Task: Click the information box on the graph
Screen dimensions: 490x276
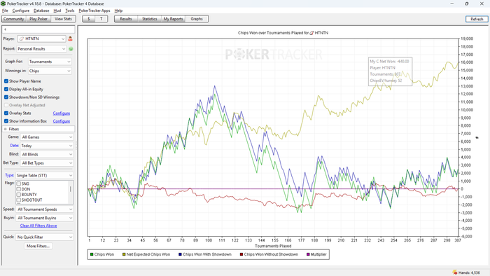Action: coord(390,71)
